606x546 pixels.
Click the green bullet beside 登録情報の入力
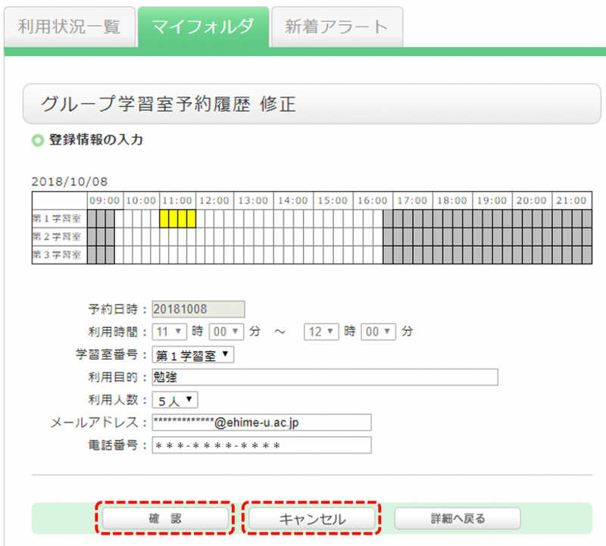click(x=37, y=140)
